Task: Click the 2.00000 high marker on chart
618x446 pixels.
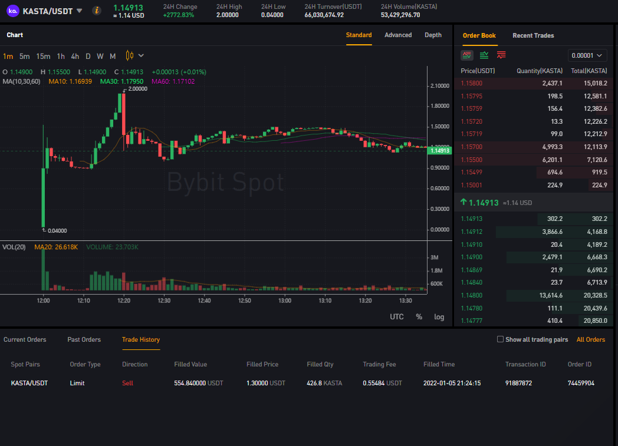Action: pyautogui.click(x=138, y=89)
